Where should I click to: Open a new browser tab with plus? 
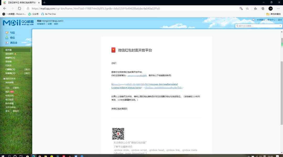click(44, 3)
